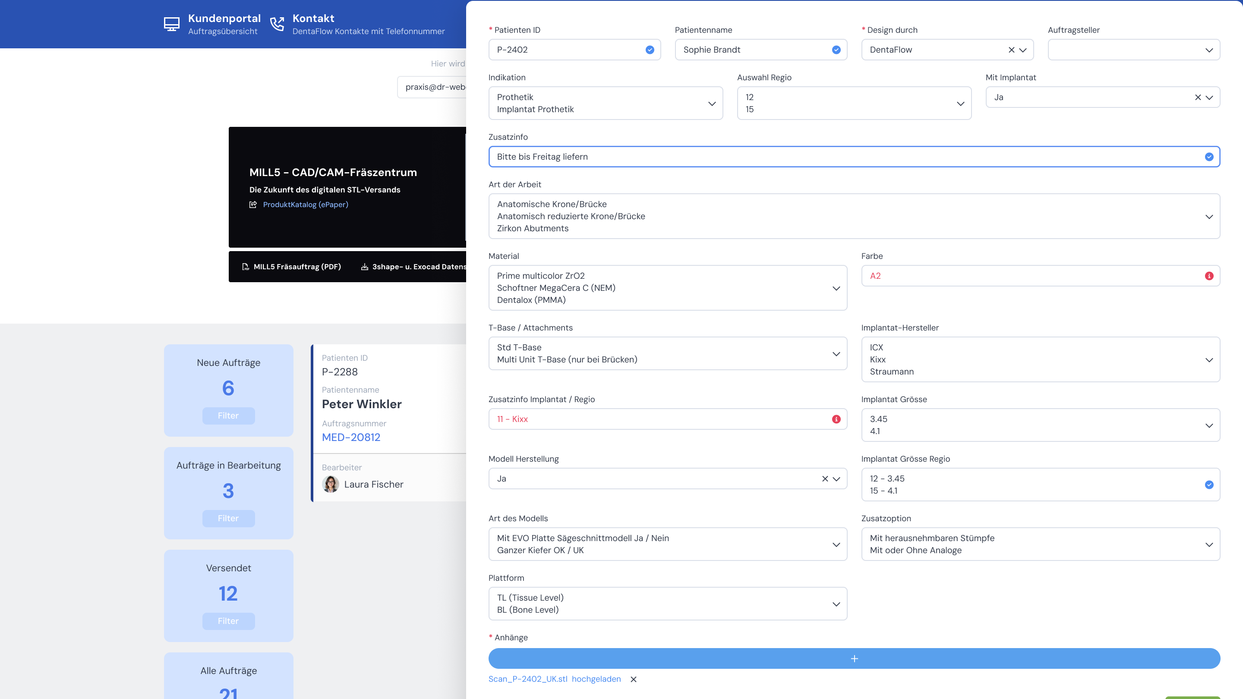Click the Kundenportal monitor icon

(x=171, y=24)
